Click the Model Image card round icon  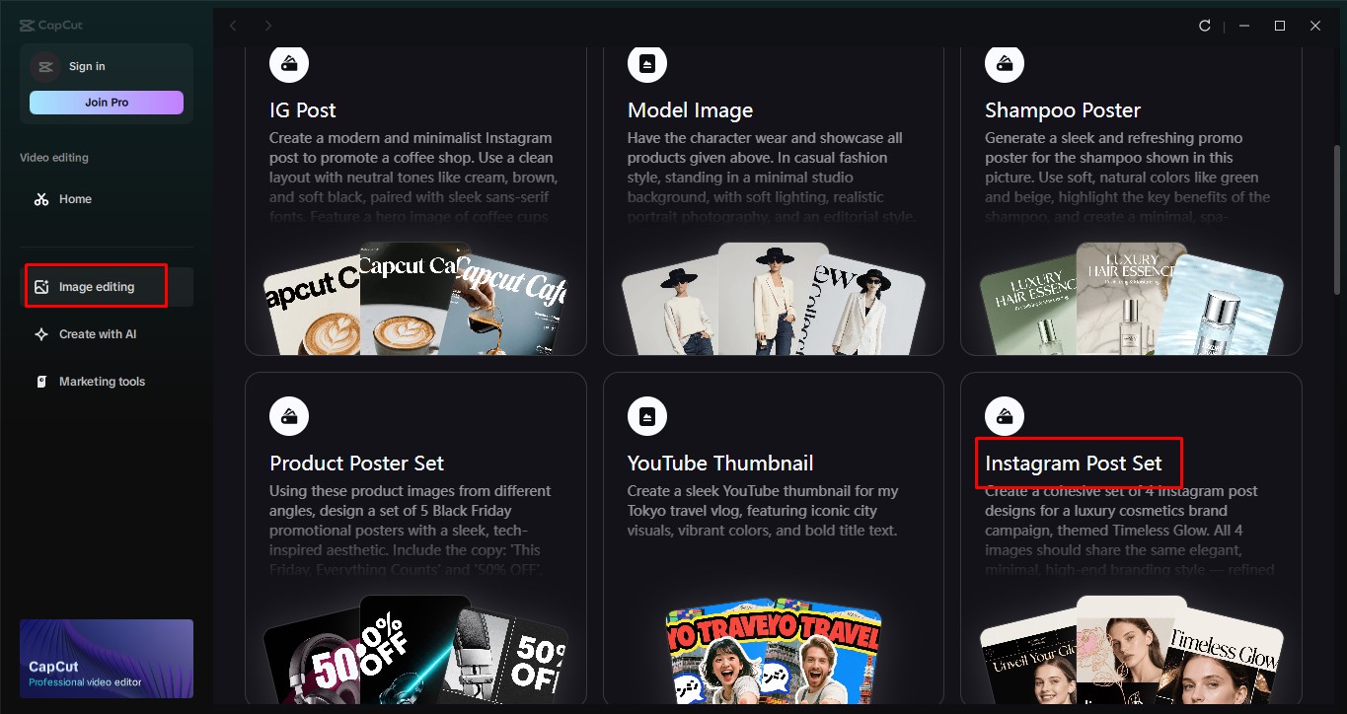pyautogui.click(x=647, y=63)
